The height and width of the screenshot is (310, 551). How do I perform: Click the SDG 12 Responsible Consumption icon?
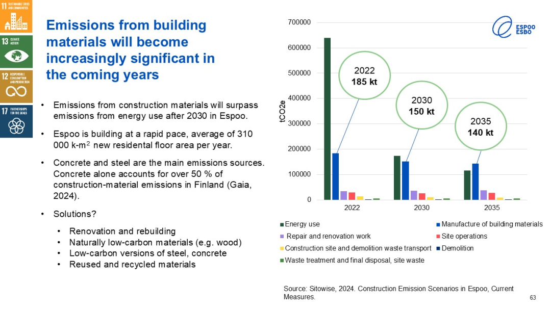click(x=16, y=86)
